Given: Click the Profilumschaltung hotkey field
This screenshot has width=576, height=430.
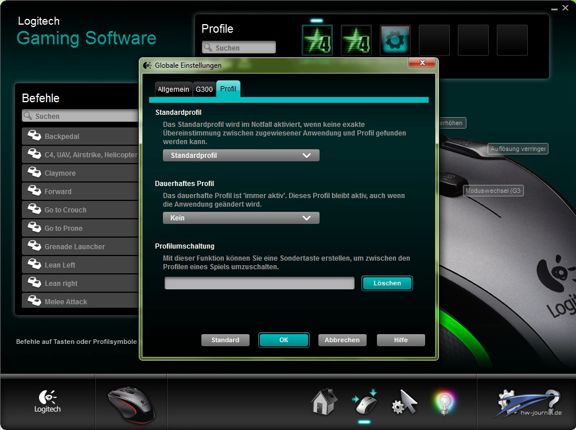Looking at the screenshot, I should [259, 283].
